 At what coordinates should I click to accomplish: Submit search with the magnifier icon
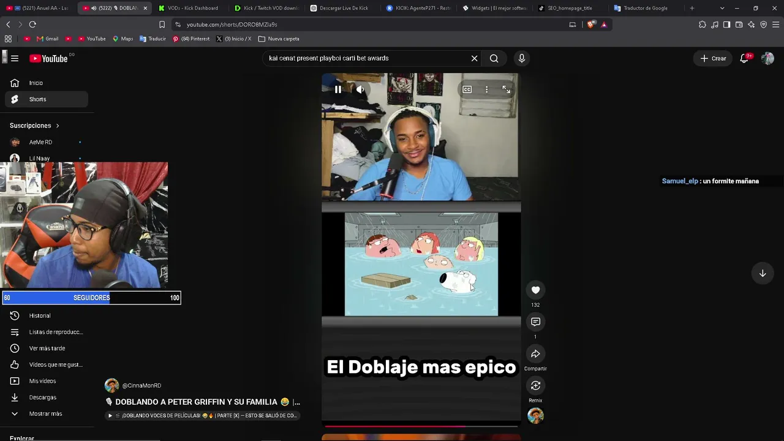(x=494, y=58)
